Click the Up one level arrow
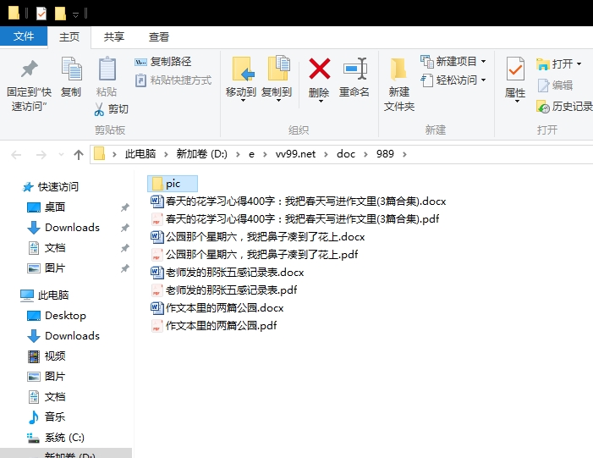Image resolution: width=593 pixels, height=458 pixels. [79, 155]
